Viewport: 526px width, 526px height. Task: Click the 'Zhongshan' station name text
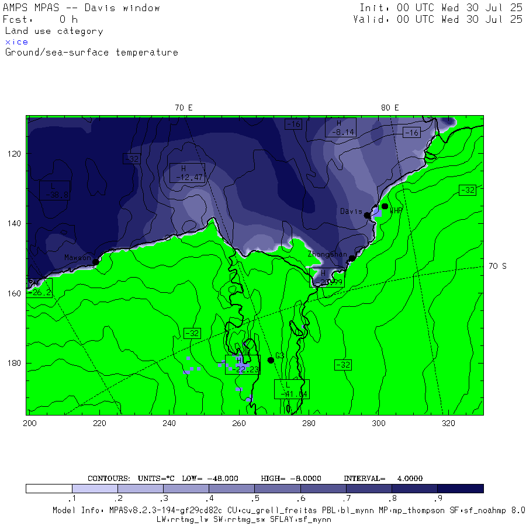pos(327,254)
